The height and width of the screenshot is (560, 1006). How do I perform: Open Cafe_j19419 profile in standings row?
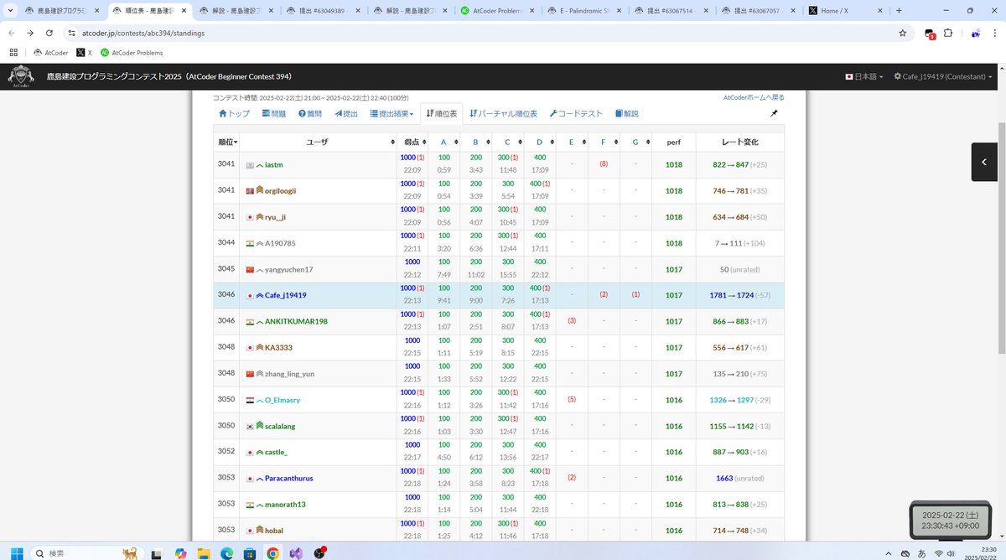pyautogui.click(x=285, y=295)
